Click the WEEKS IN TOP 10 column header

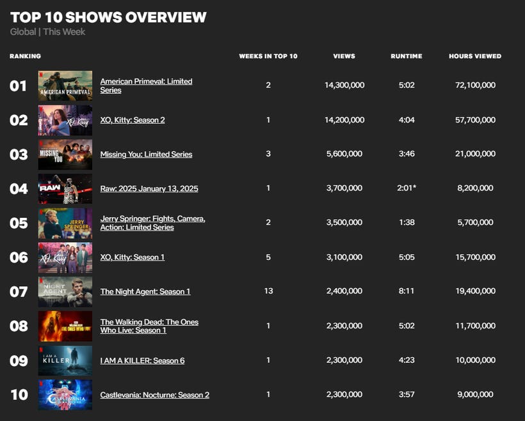[x=268, y=56]
